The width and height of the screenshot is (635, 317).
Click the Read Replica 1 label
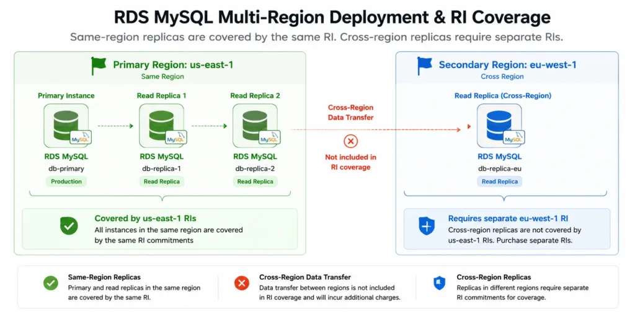162,96
